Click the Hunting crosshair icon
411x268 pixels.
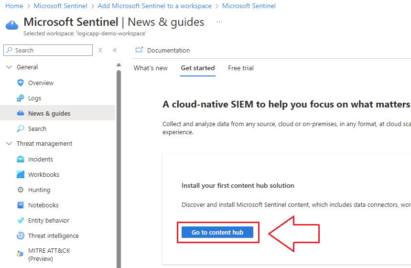(20, 190)
